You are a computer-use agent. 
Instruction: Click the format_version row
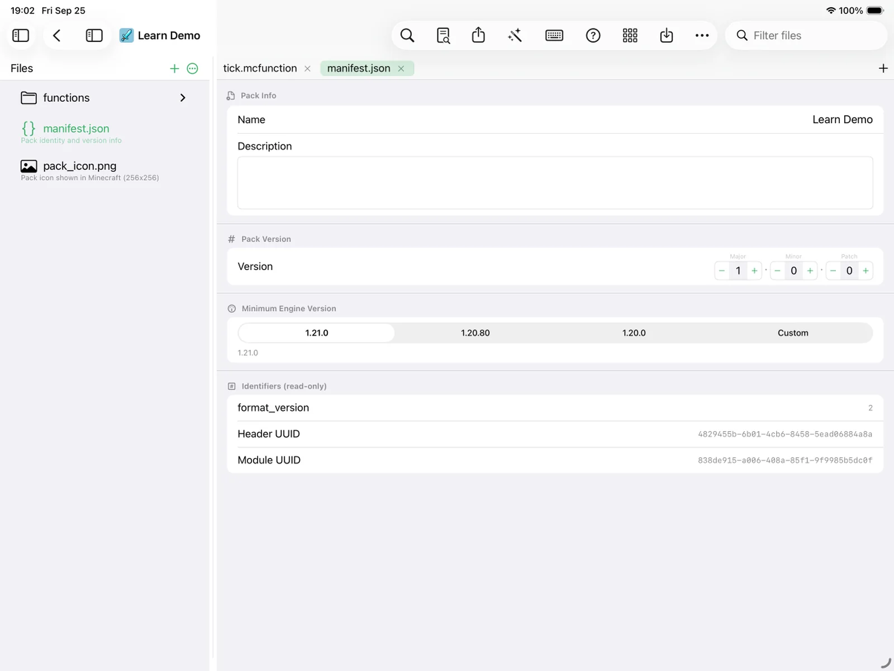(555, 408)
